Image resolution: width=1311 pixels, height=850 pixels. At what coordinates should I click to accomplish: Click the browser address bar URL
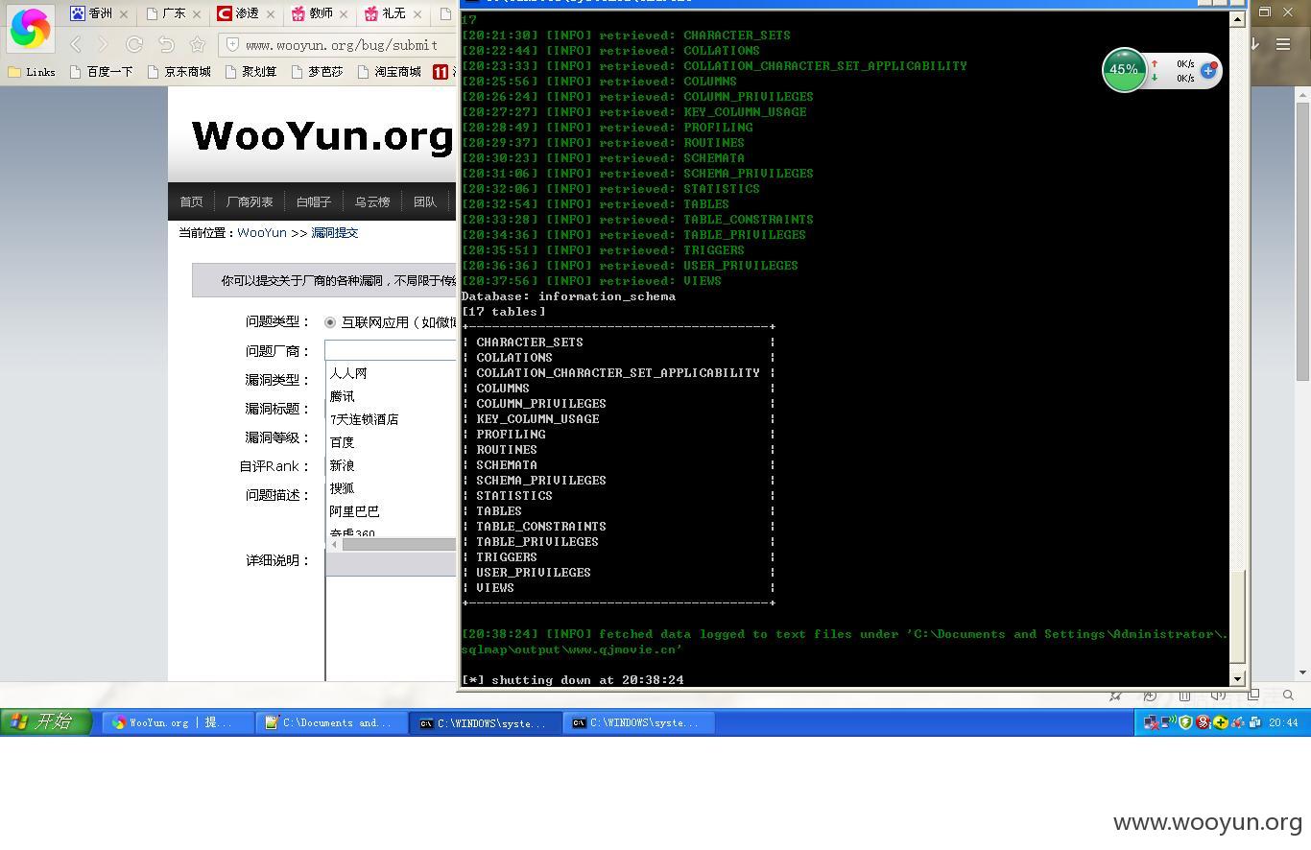pyautogui.click(x=342, y=45)
